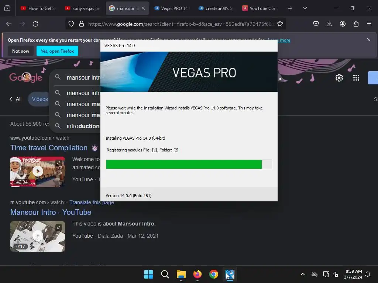The height and width of the screenshot is (283, 378).
Task: Play the 0:17 video thumbnail
Action: pos(38,236)
